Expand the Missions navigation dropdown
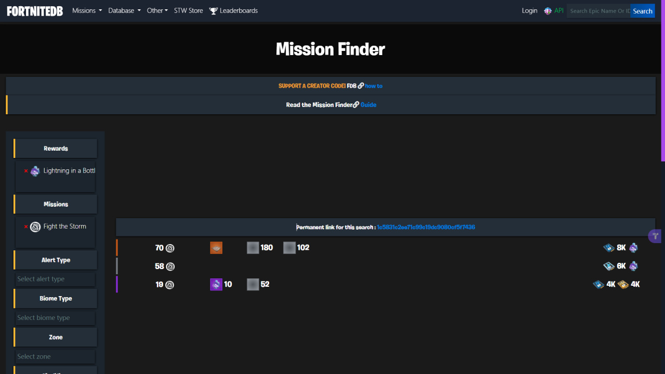Screen dimensions: 665x374 click(x=87, y=10)
